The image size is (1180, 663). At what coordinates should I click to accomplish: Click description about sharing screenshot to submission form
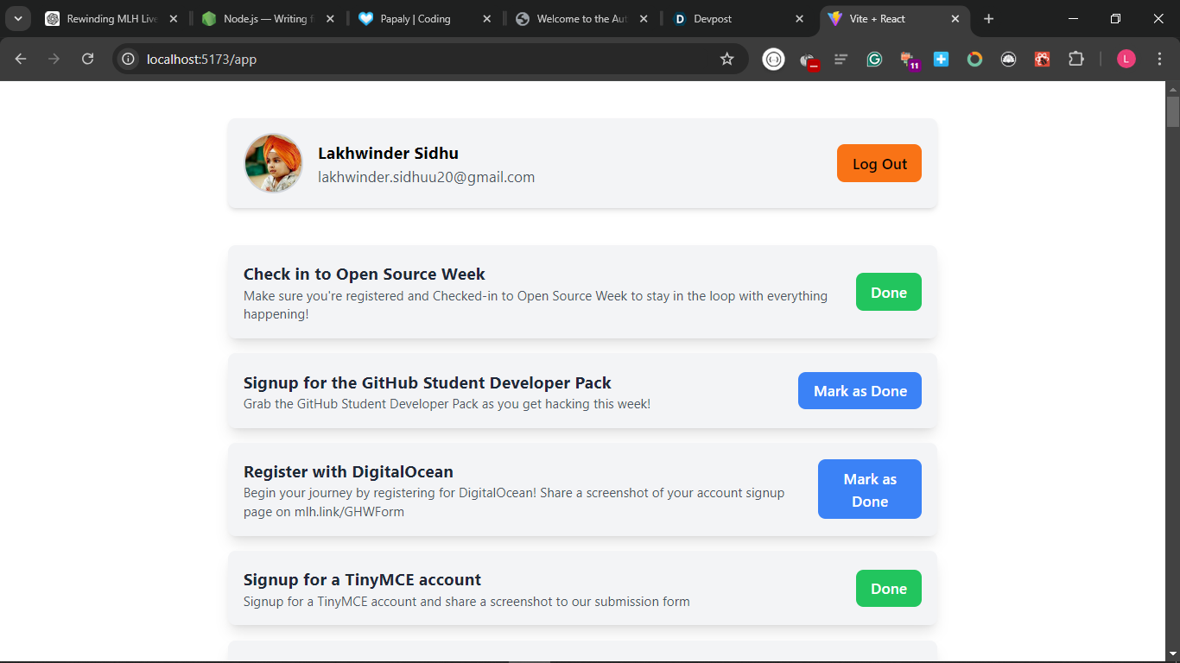(x=466, y=602)
